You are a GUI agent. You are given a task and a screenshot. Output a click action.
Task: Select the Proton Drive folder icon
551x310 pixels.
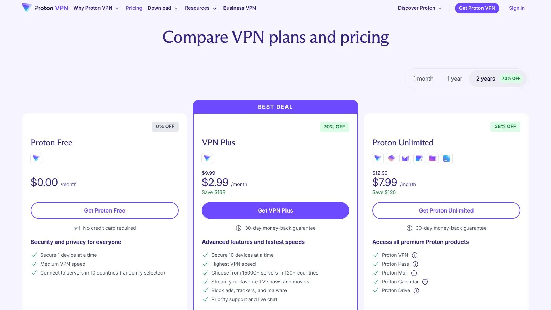(433, 158)
